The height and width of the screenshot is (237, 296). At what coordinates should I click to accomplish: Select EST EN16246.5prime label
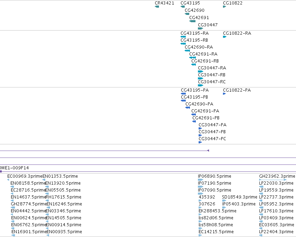(64, 204)
